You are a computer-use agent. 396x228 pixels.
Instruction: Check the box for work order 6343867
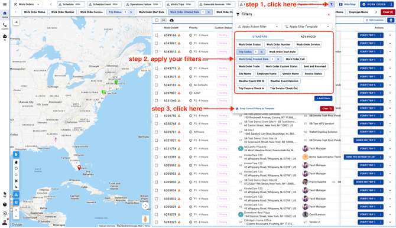157,44
